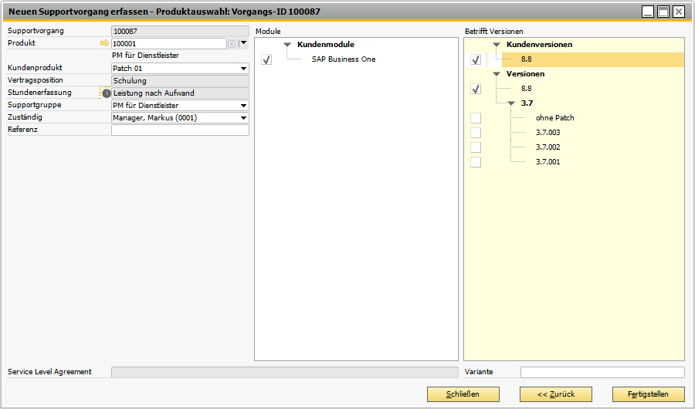The width and height of the screenshot is (695, 409).
Task: Open the Zuständig dropdown
Action: (x=244, y=118)
